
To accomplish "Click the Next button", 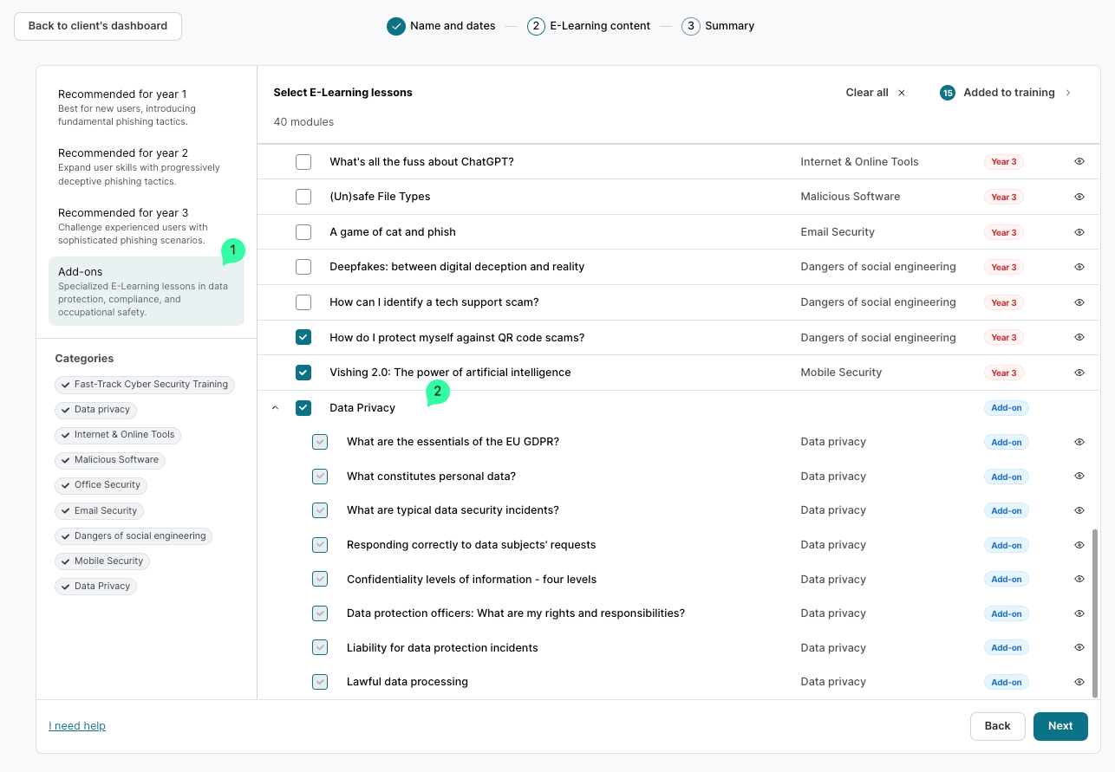I will [1060, 726].
